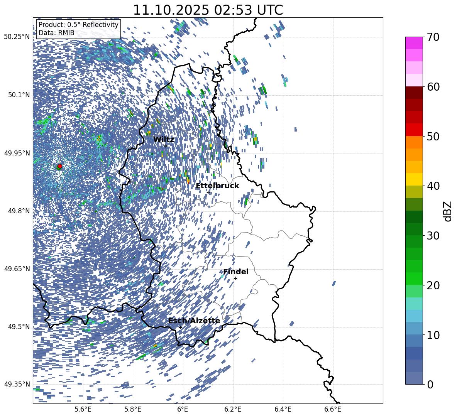Screen dimensions: 457x417
Task: Click the 49.5°N latitude label
Action: [x=19, y=327]
